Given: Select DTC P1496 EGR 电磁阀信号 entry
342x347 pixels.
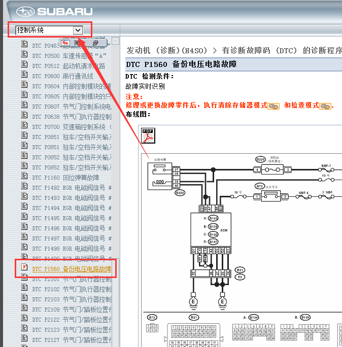Looking at the screenshot, I should click(x=72, y=229).
